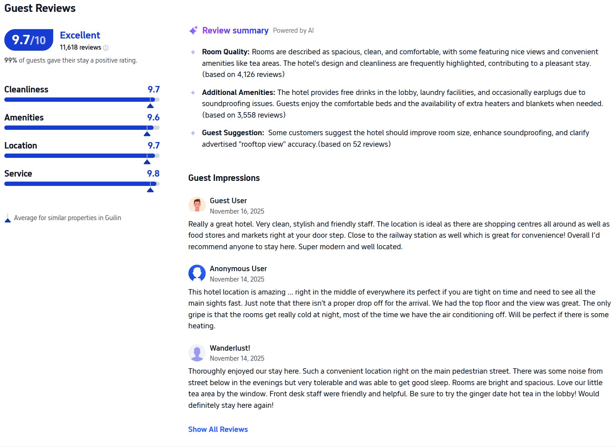Click the info icon beside 11,618 reviews
616x447 pixels.
(x=106, y=48)
